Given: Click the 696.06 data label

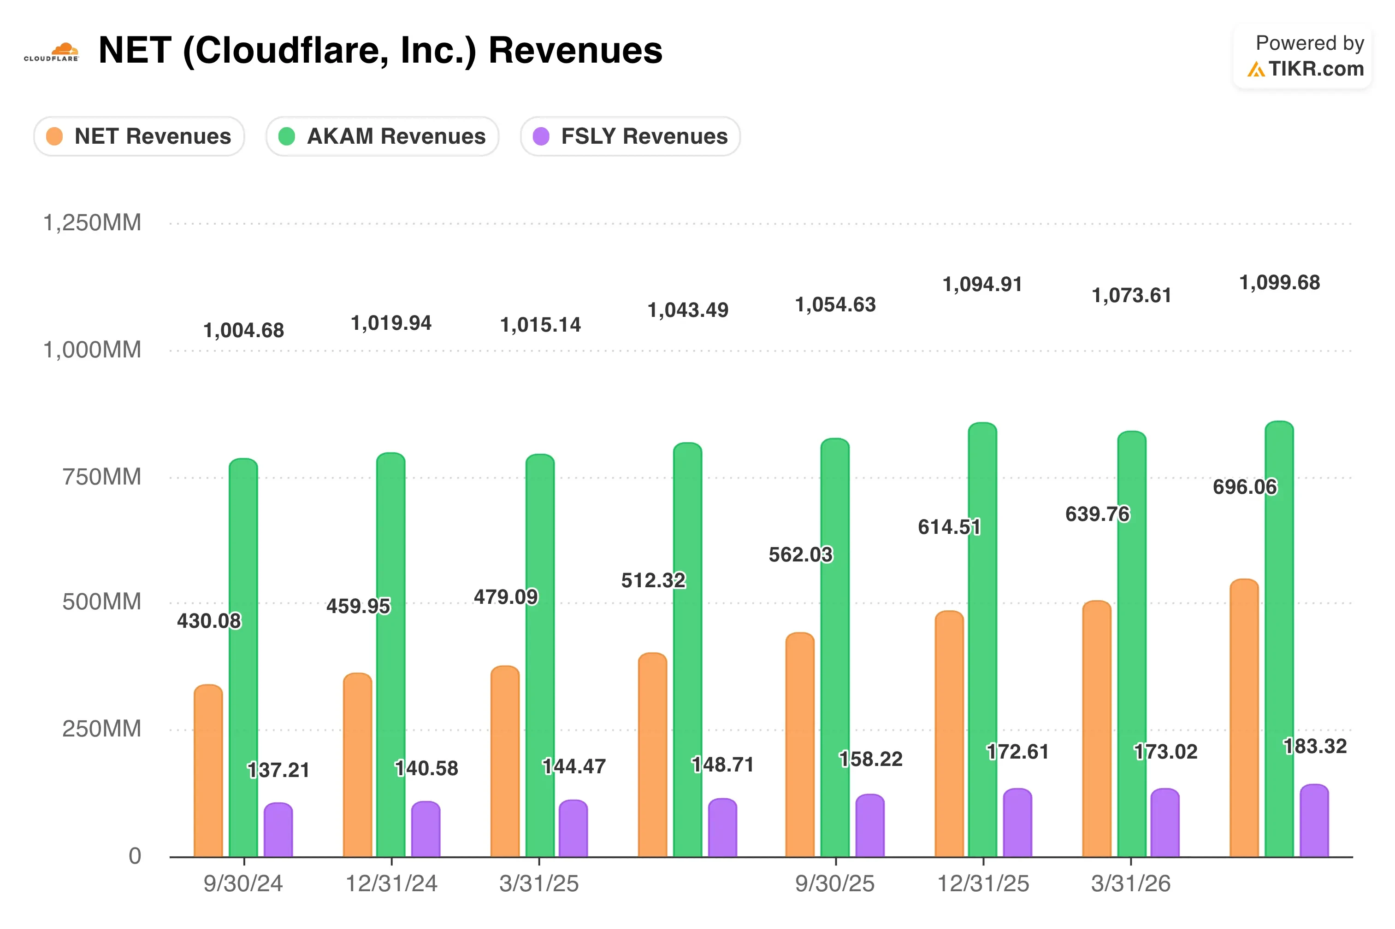Looking at the screenshot, I should [1245, 486].
